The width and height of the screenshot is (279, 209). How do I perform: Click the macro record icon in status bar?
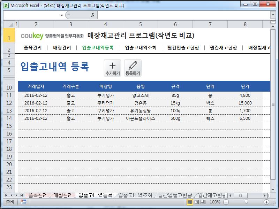[x=23, y=202]
